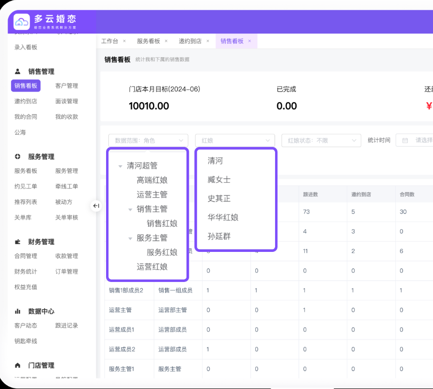Switch to the 服务看板 tab

[x=148, y=41]
